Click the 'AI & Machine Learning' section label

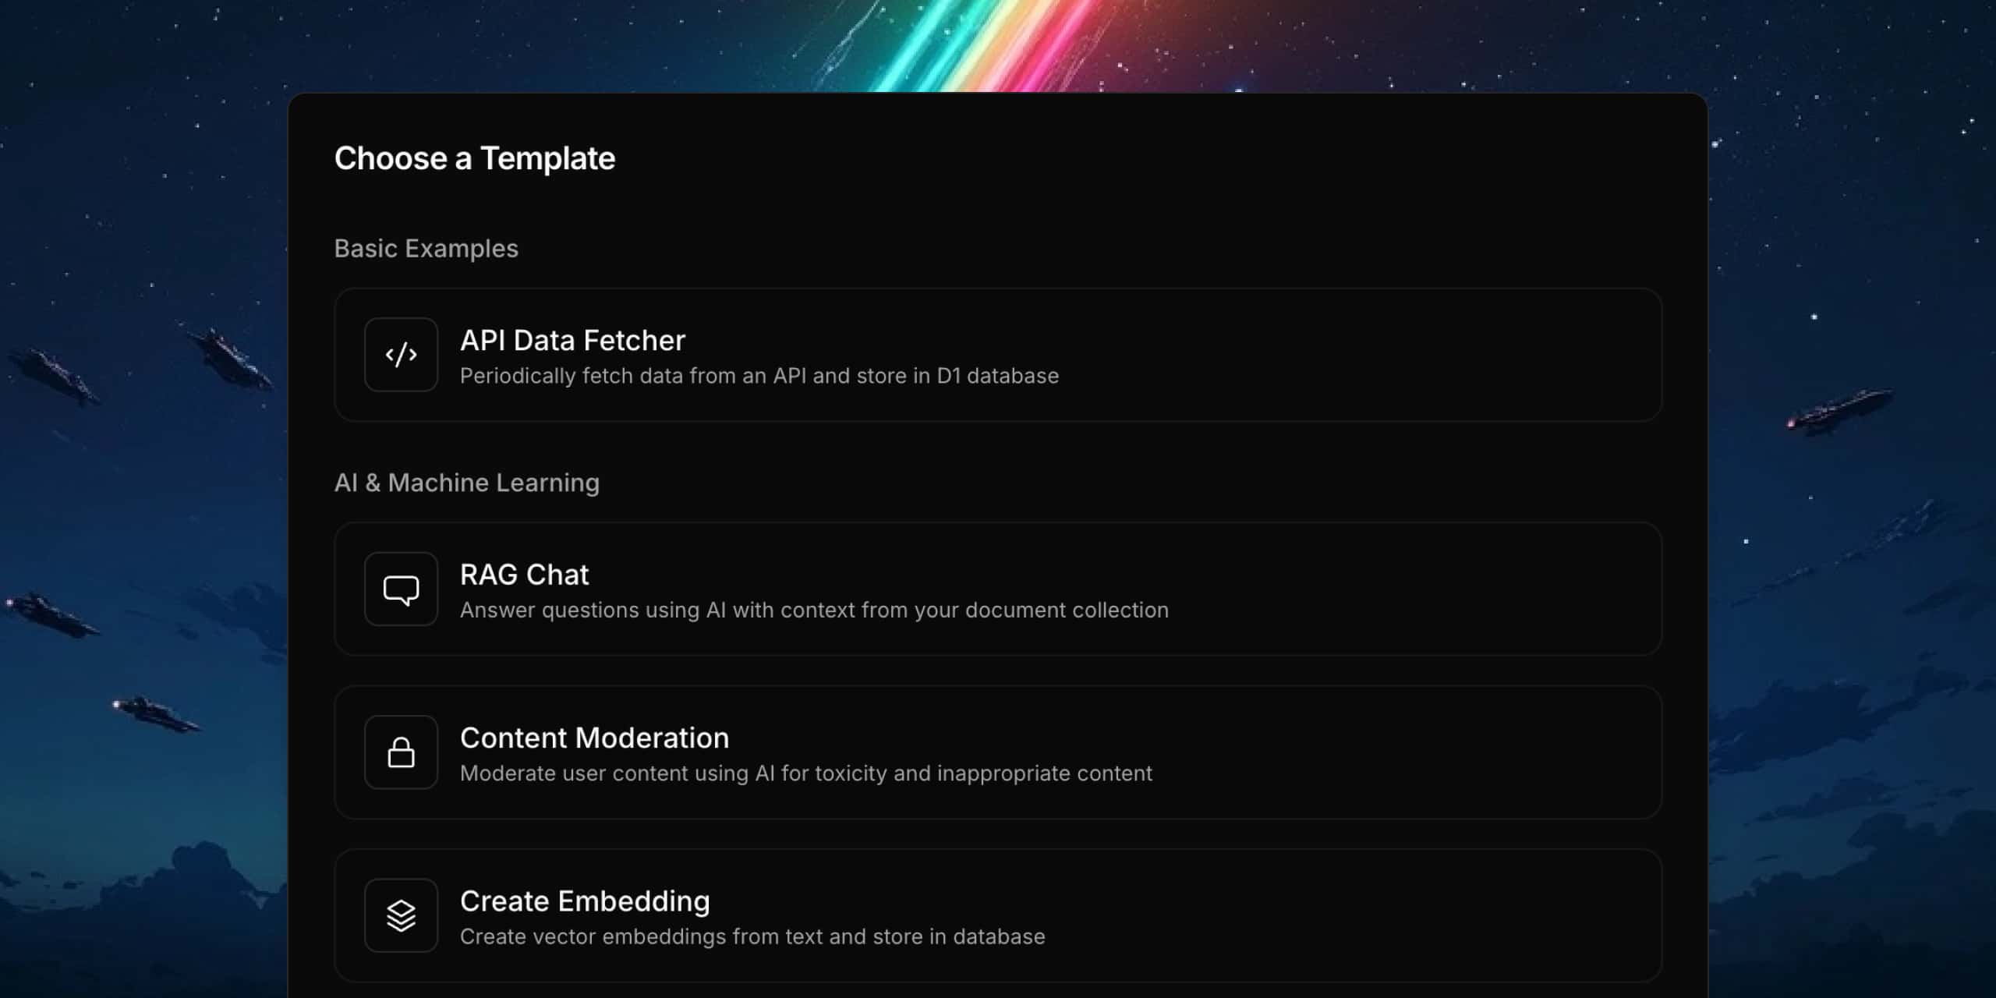pos(466,483)
